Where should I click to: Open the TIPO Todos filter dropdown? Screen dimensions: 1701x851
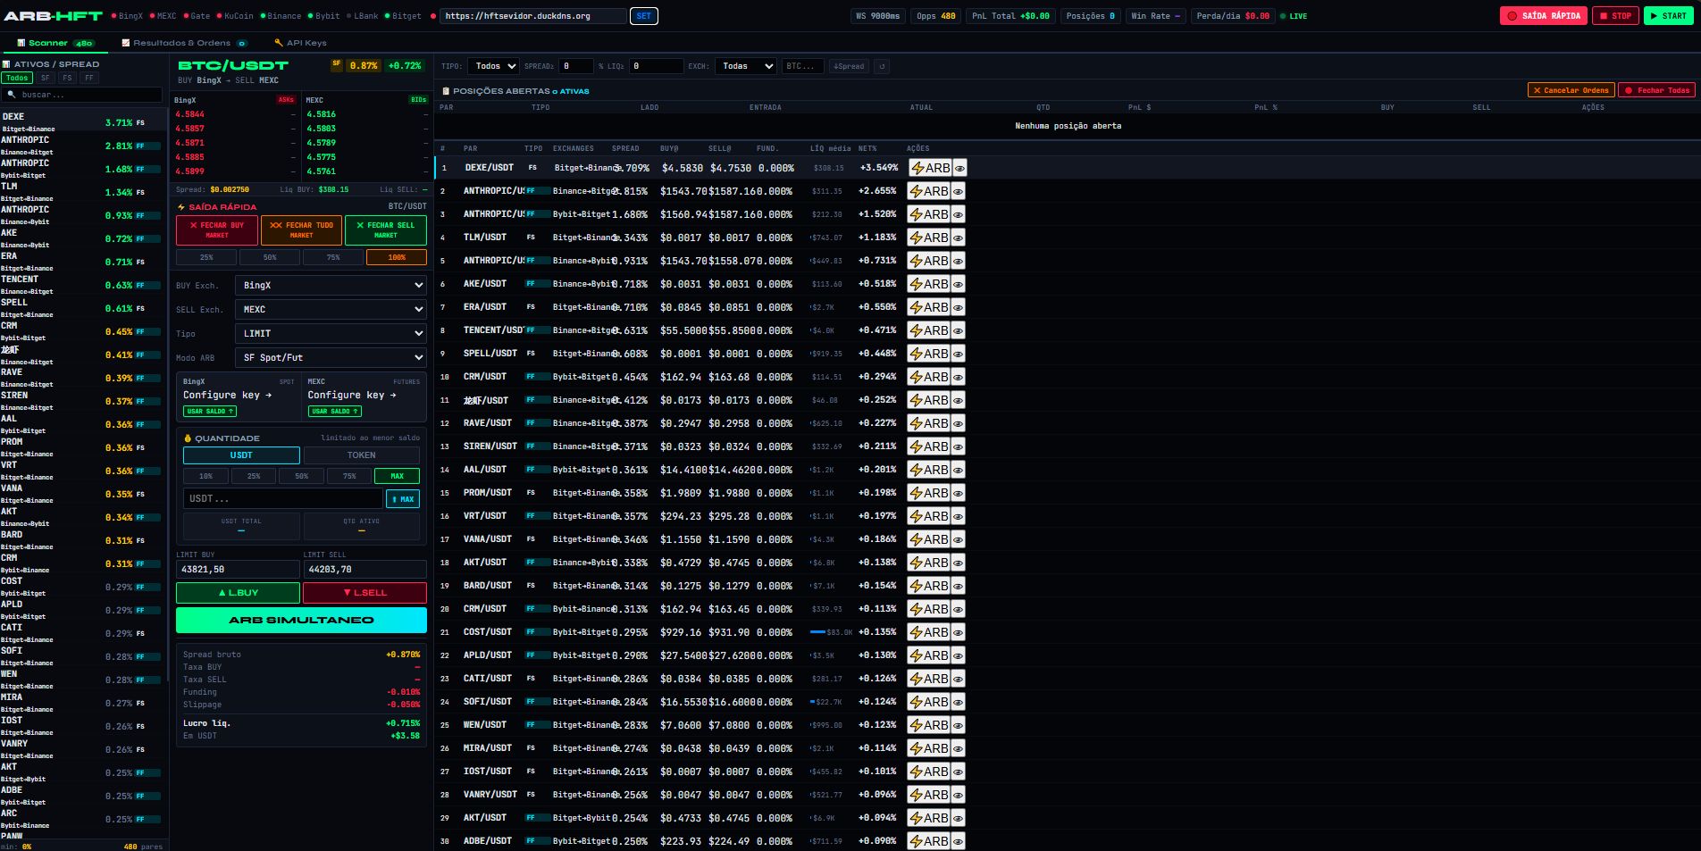493,66
